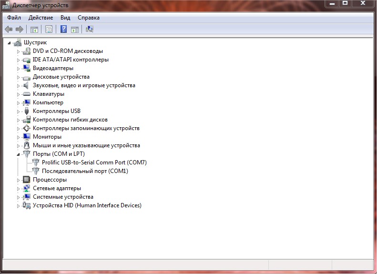Collapse the Шустрик root computer node
Viewport: 377px width, 274px height.
click(10, 42)
